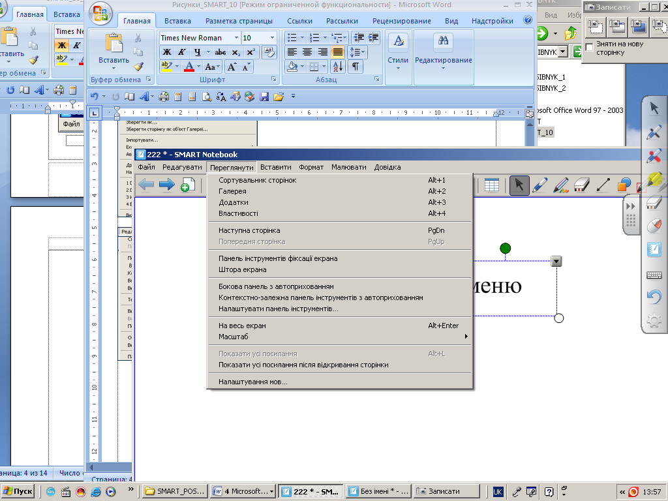Toggle Strikethrough (abc) in Word ribbon
This screenshot has width=668, height=501.
220,52
